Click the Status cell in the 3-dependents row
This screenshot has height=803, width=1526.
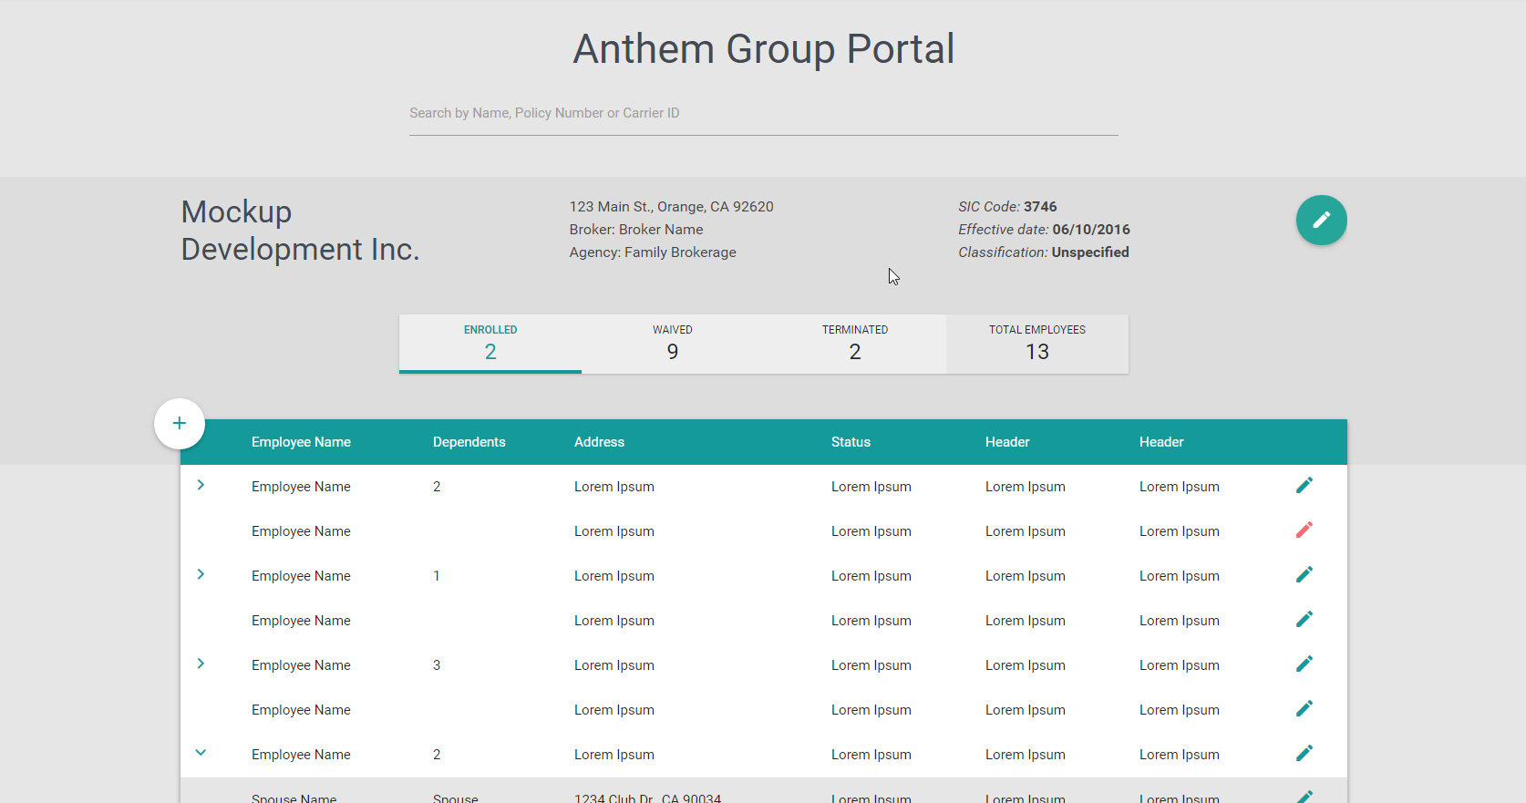click(871, 665)
